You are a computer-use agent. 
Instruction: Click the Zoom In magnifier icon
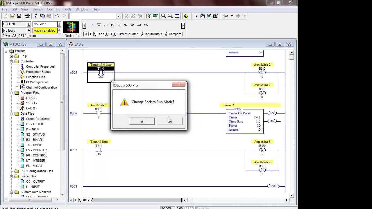[x=164, y=16]
